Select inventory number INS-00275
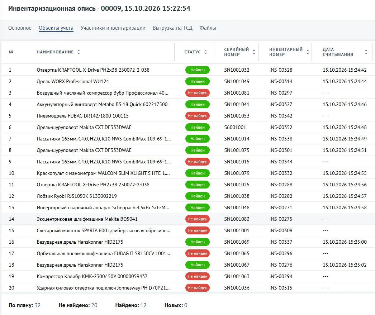 281,219
